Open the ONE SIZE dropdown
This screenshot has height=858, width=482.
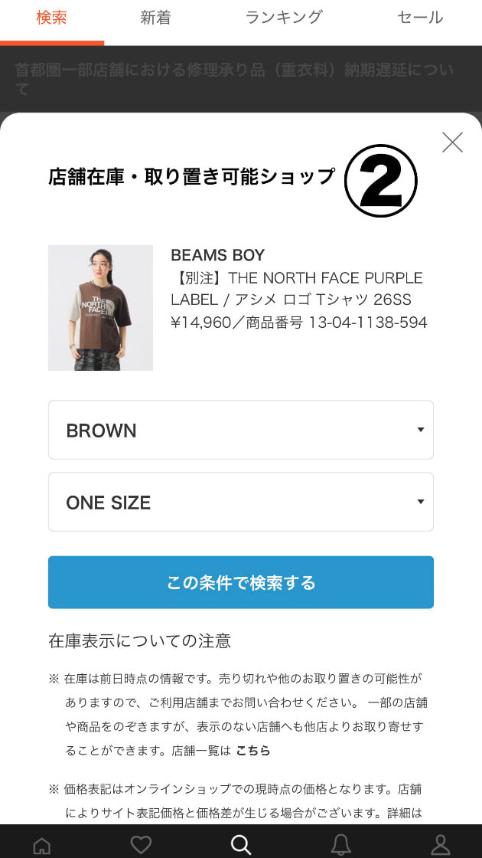(x=240, y=502)
